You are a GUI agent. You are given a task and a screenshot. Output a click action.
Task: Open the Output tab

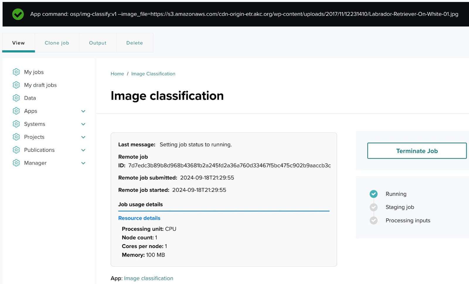(x=98, y=43)
